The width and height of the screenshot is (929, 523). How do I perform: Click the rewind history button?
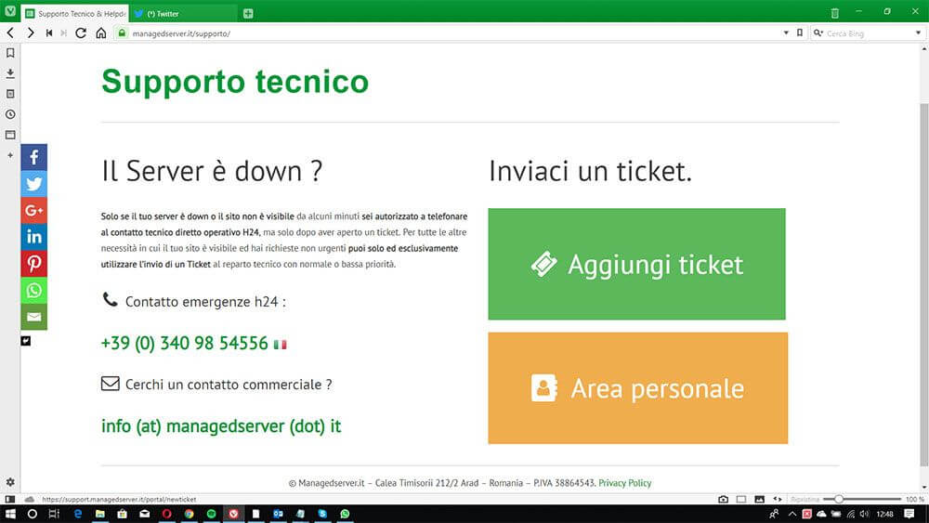click(x=49, y=33)
